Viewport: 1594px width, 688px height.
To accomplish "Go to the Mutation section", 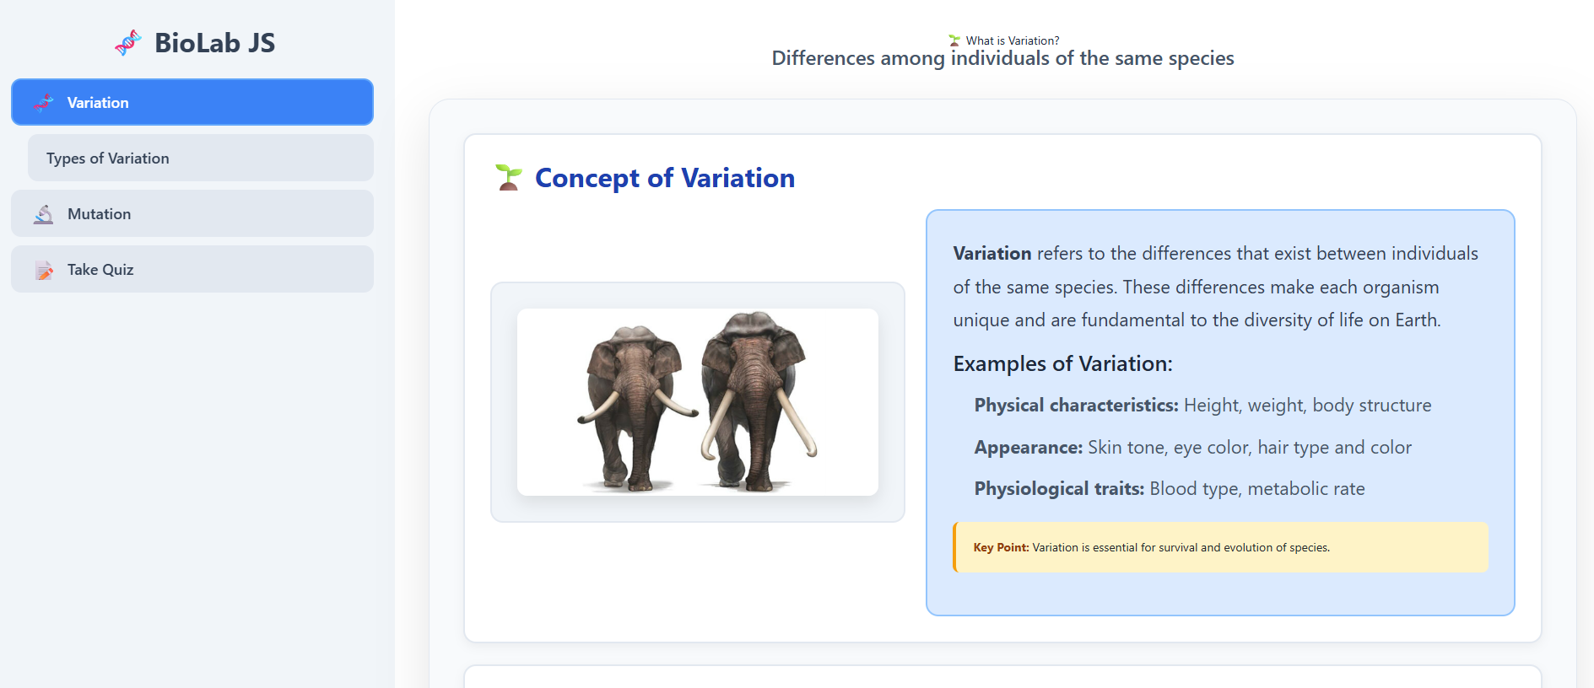I will 192,213.
